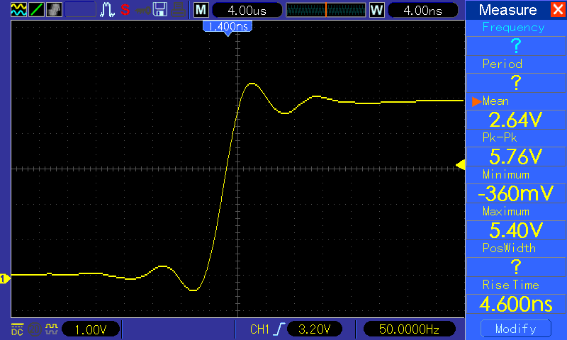Click the red S stop status icon
This screenshot has height=340, width=567.
point(125,10)
